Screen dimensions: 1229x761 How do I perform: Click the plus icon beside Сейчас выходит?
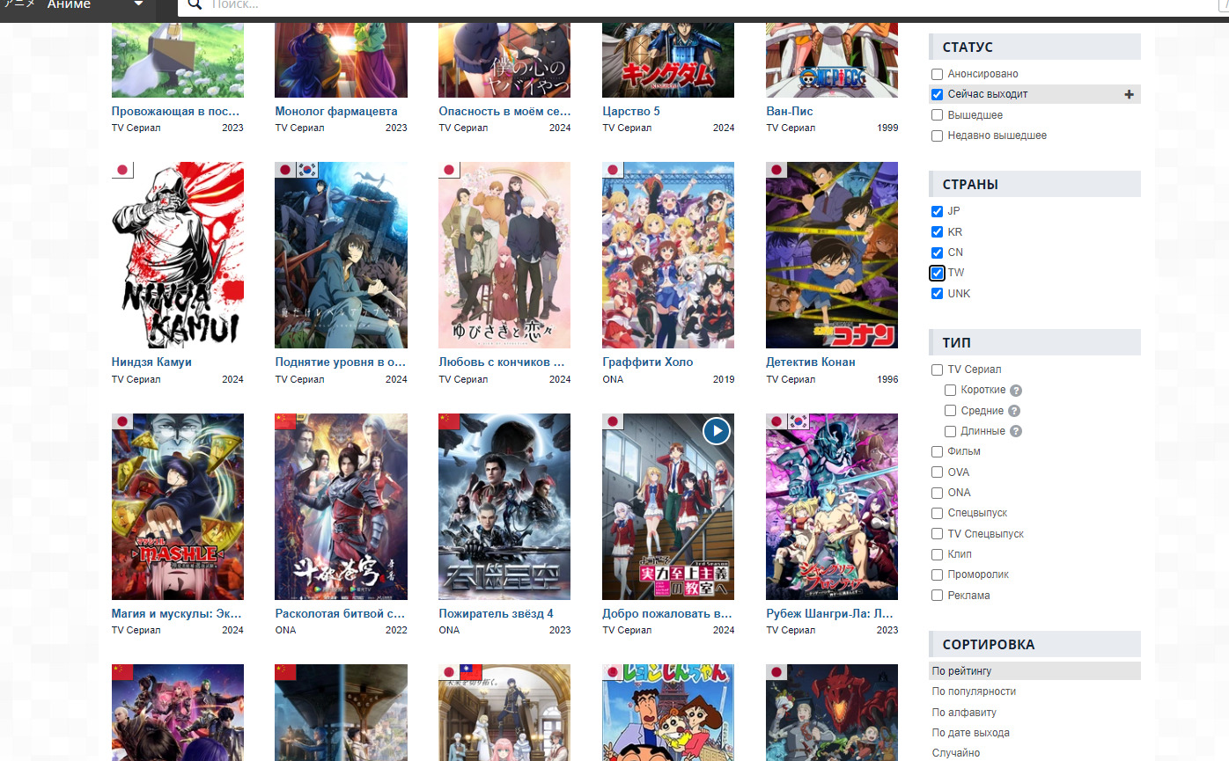pos(1129,94)
